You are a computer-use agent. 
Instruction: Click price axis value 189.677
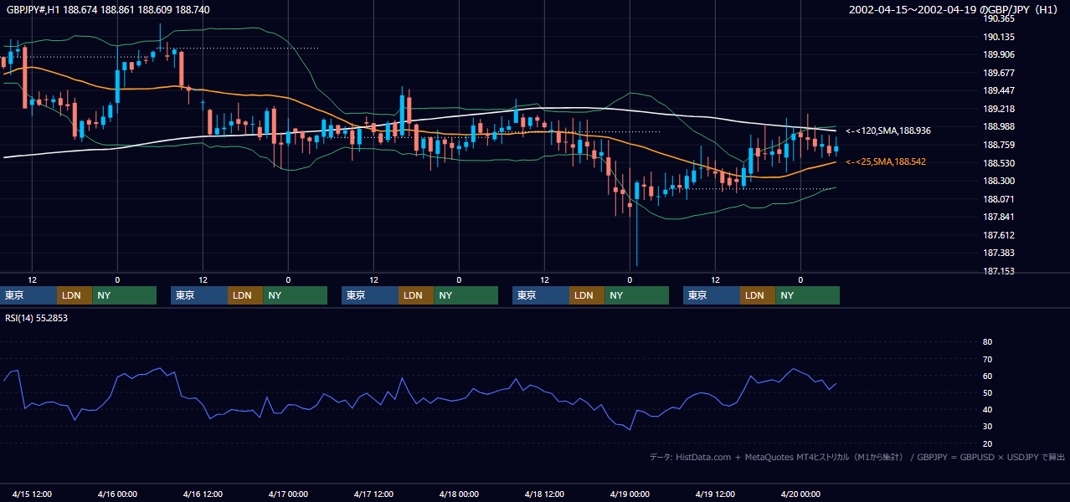click(x=999, y=73)
